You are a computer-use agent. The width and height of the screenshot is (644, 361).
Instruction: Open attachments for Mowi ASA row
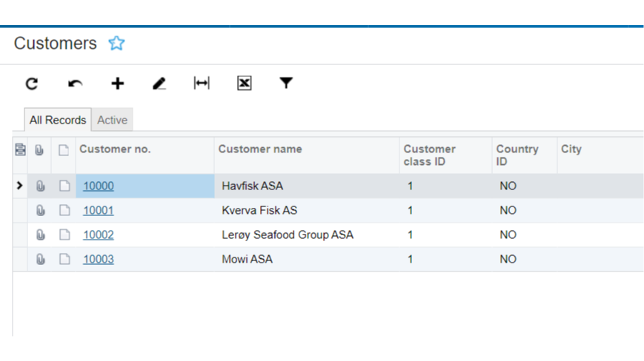pos(40,260)
